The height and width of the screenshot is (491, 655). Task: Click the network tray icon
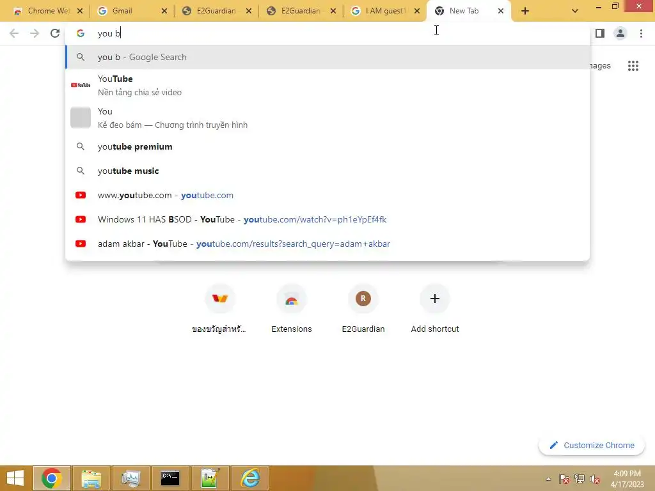579,479
